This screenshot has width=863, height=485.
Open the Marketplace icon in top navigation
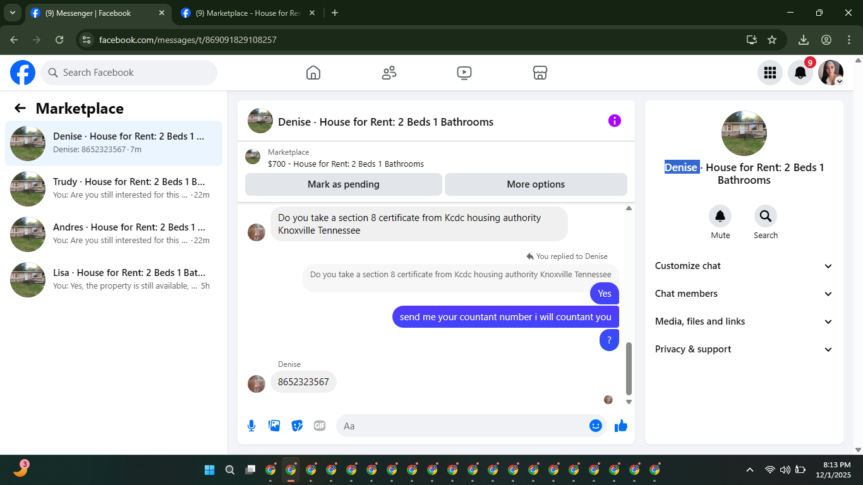(x=540, y=73)
